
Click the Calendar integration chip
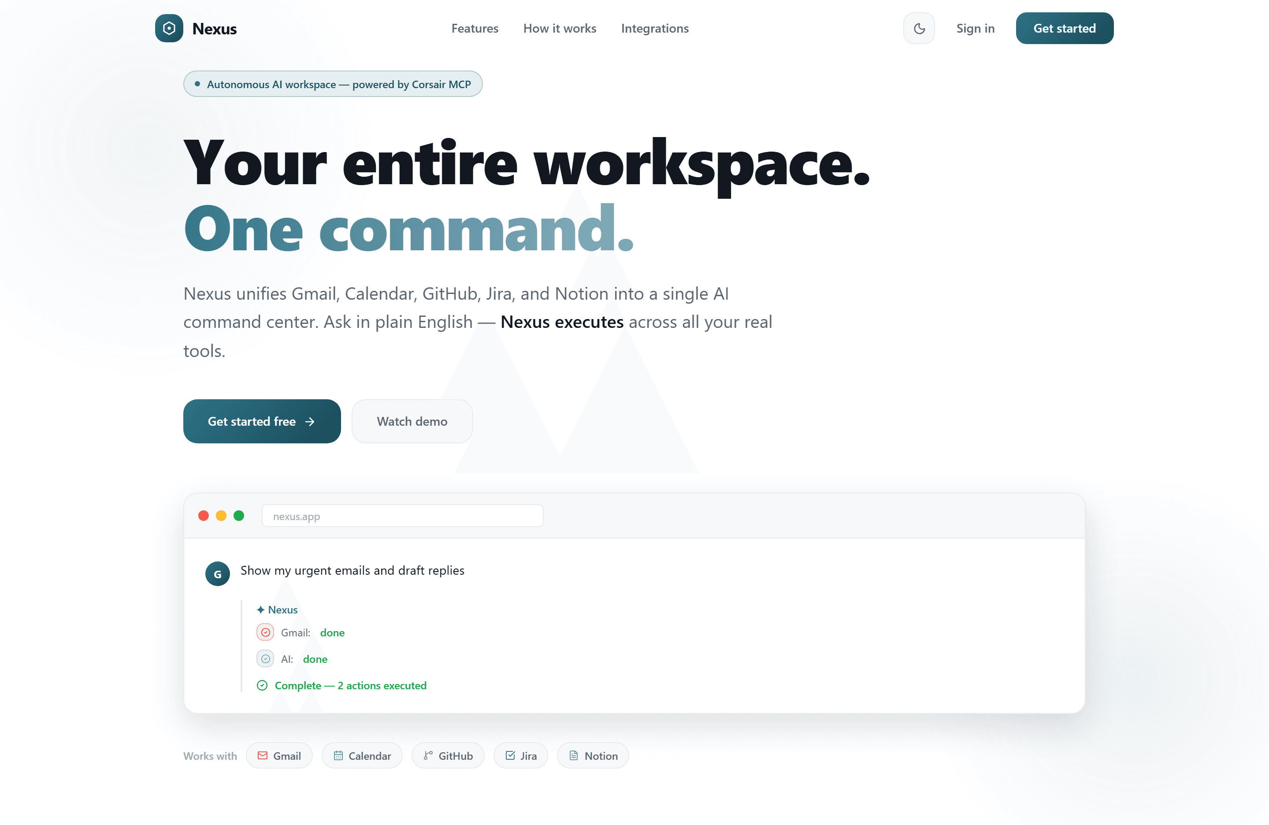pos(362,756)
